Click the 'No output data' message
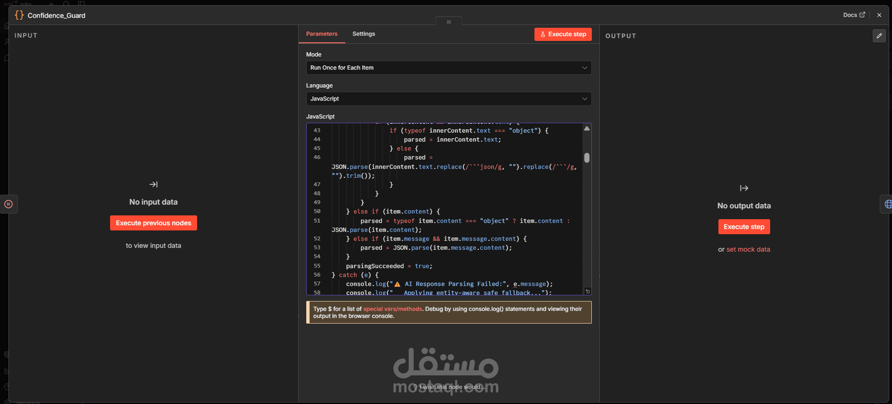 point(744,206)
